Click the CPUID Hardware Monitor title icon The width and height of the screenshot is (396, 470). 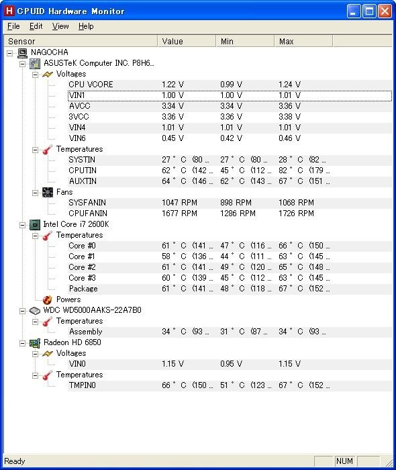[9, 11]
